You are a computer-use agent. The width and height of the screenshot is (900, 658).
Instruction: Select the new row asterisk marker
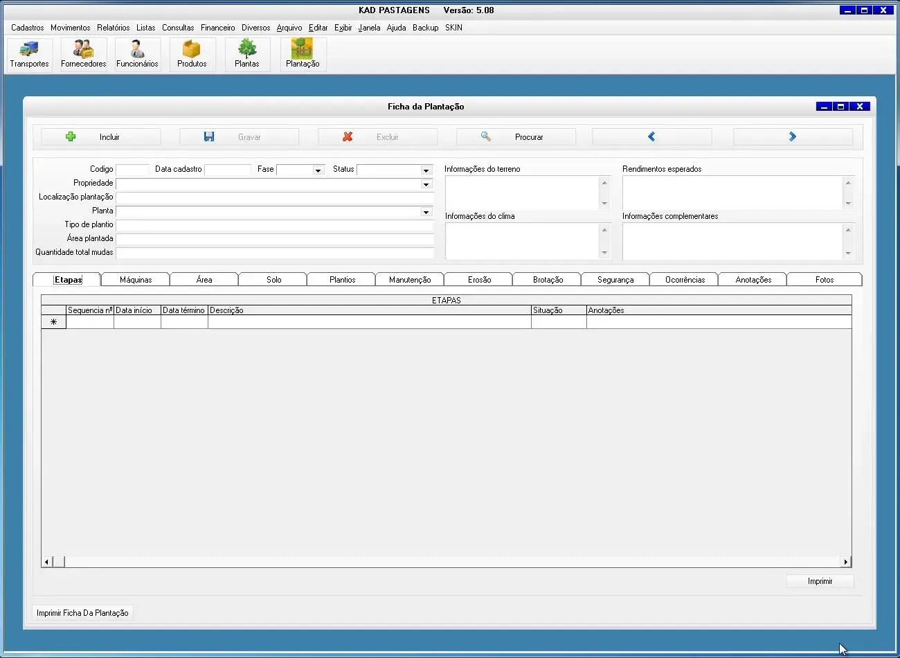pos(53,322)
